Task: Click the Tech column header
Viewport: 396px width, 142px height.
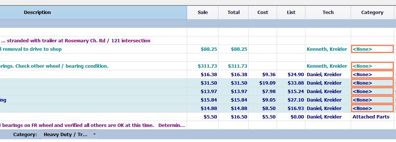Action: [328, 13]
